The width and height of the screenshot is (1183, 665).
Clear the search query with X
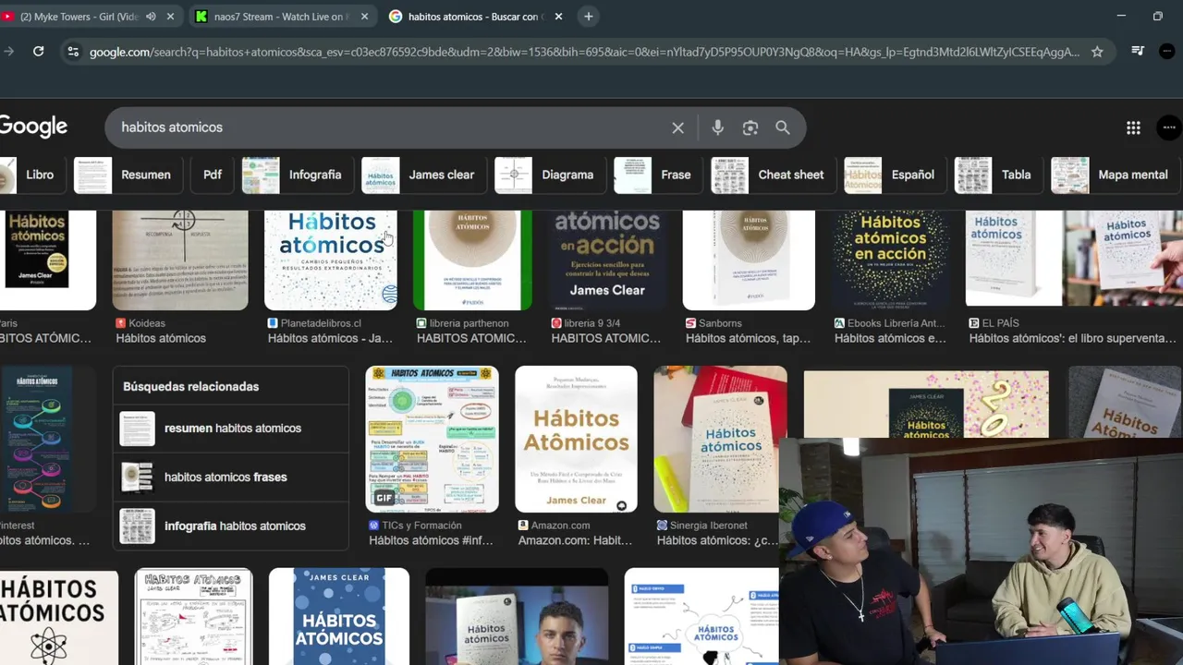click(677, 128)
